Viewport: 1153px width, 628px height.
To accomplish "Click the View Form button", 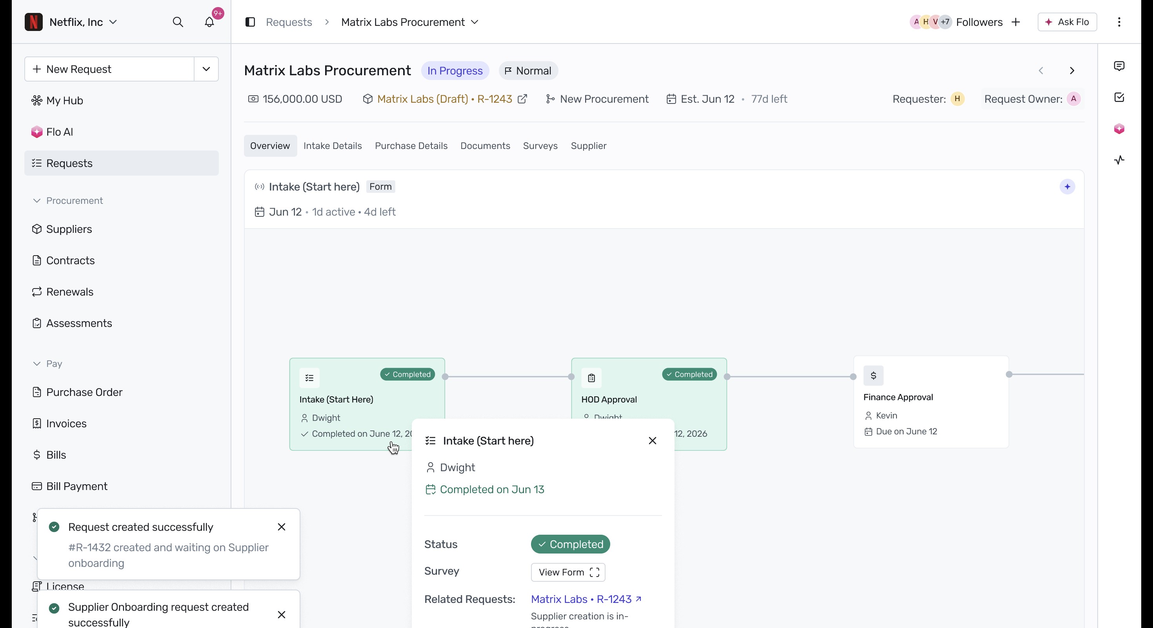I will click(x=568, y=572).
